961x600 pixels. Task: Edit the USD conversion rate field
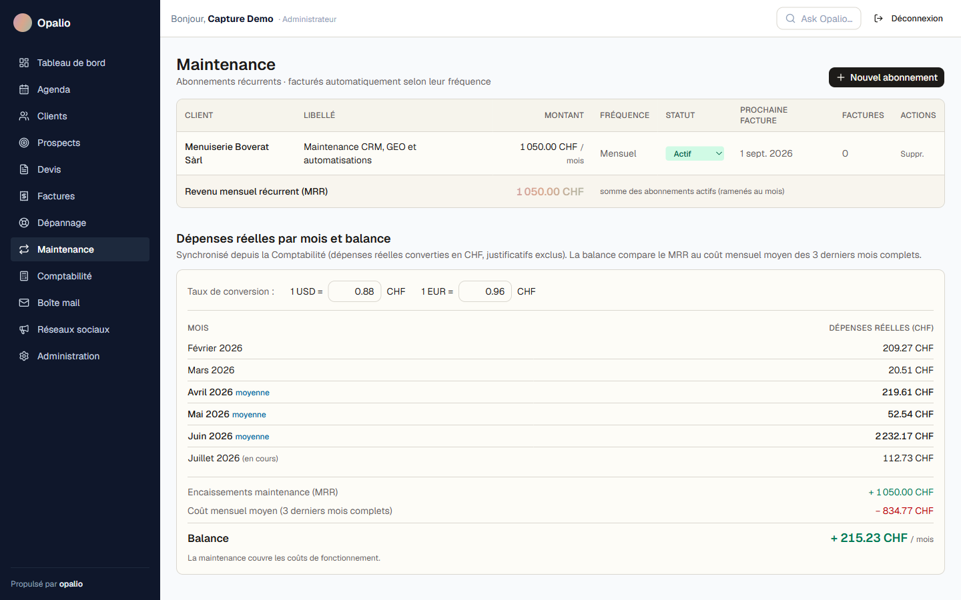click(354, 291)
